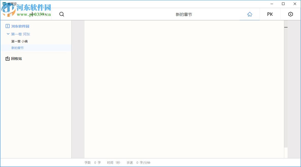Click inside the blank writing area
The width and height of the screenshot is (301, 167).
pyautogui.click(x=183, y=88)
